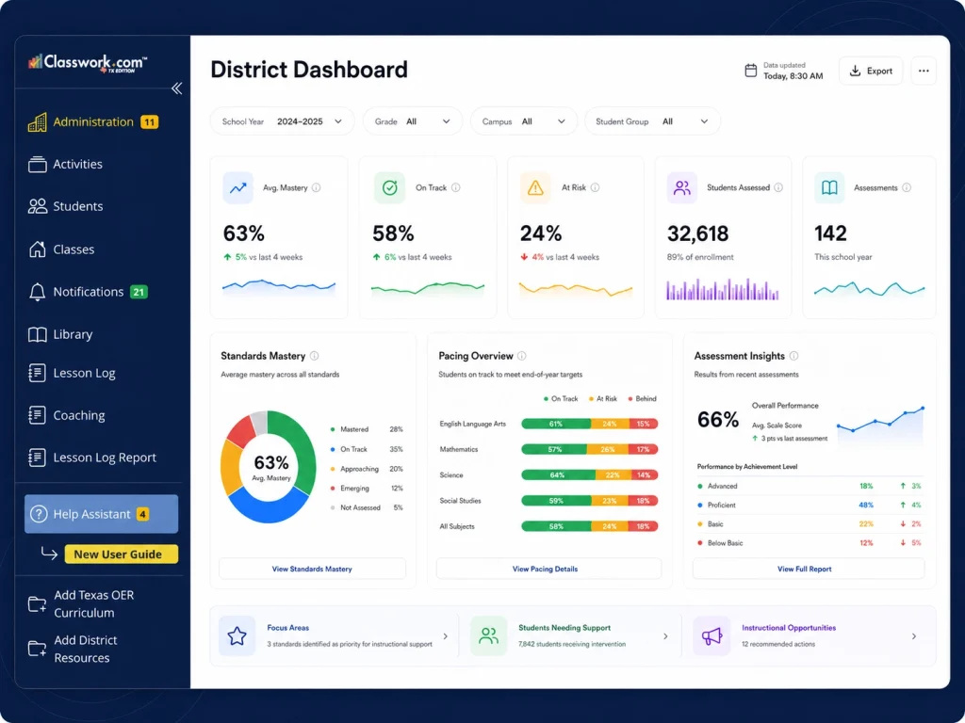965x723 pixels.
Task: Show info for Standards Mastery
Action: click(x=315, y=355)
